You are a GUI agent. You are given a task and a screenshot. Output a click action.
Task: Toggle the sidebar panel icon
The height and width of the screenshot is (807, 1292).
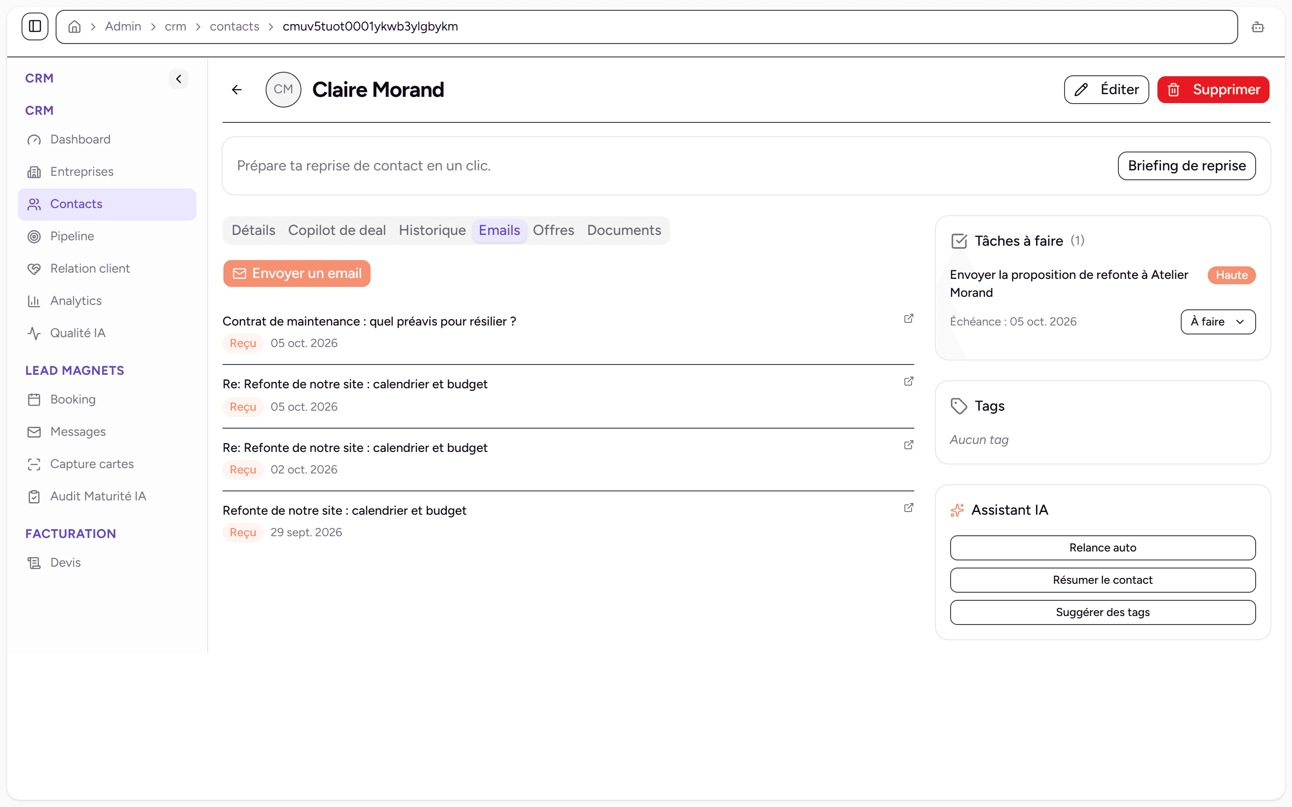[35, 26]
